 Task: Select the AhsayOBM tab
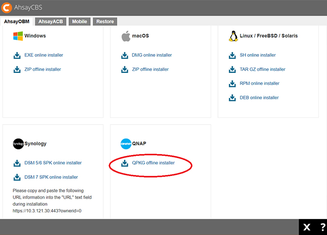(x=17, y=22)
